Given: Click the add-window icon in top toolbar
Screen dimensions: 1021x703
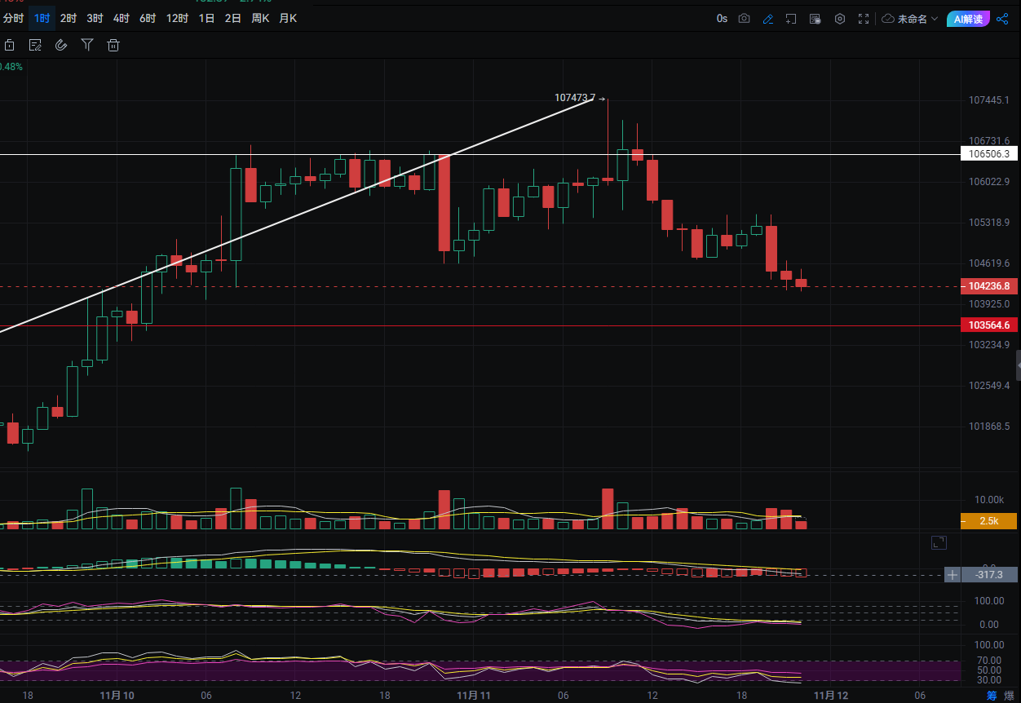Looking at the screenshot, I should 791,19.
